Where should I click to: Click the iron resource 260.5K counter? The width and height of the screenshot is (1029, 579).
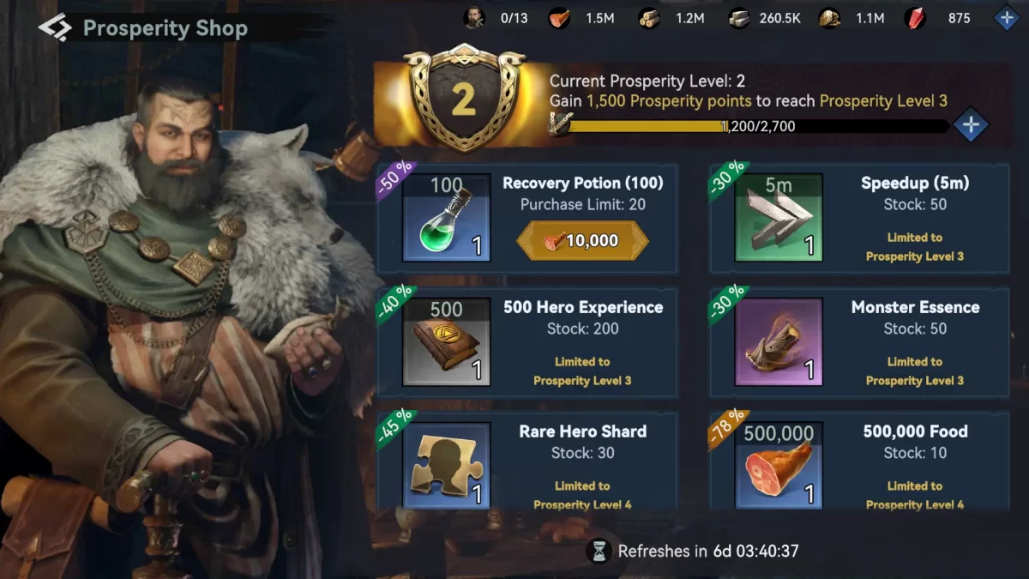coord(763,18)
